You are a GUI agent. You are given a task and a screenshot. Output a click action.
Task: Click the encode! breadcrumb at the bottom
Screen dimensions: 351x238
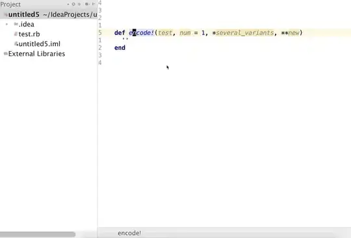click(x=129, y=233)
